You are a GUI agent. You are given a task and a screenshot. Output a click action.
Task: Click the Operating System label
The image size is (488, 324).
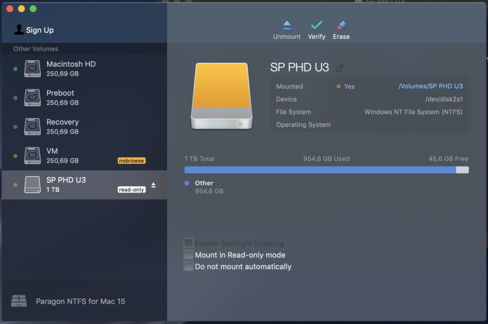point(303,125)
